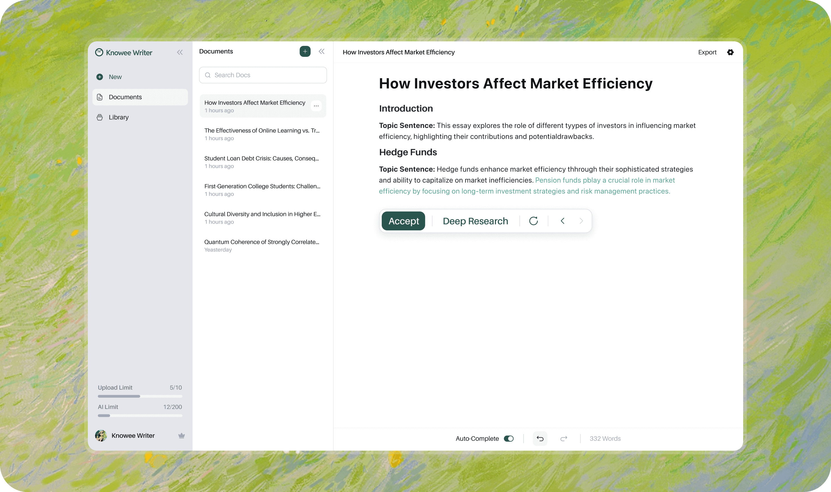Open the three-dot menu on first document
The width and height of the screenshot is (831, 492).
(316, 106)
